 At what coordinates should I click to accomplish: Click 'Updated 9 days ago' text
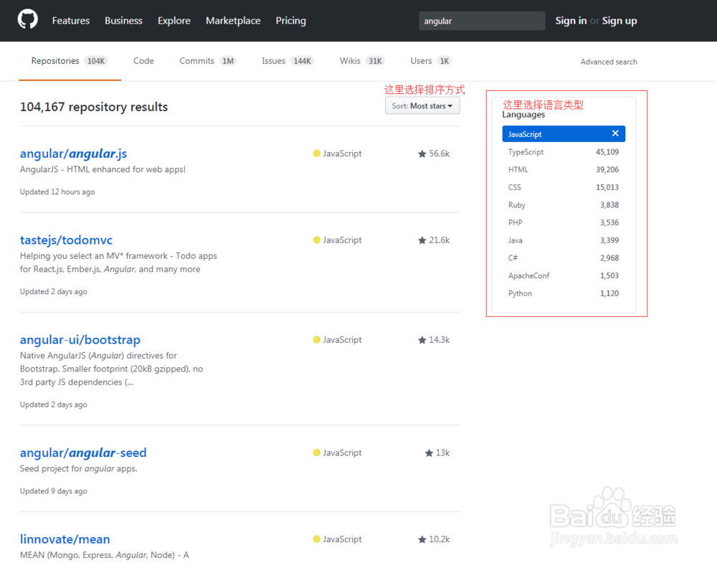[54, 491]
